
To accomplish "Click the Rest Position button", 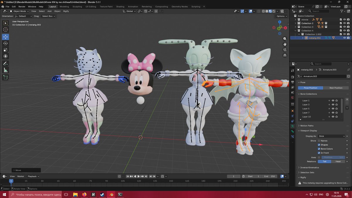I will click(x=336, y=88).
